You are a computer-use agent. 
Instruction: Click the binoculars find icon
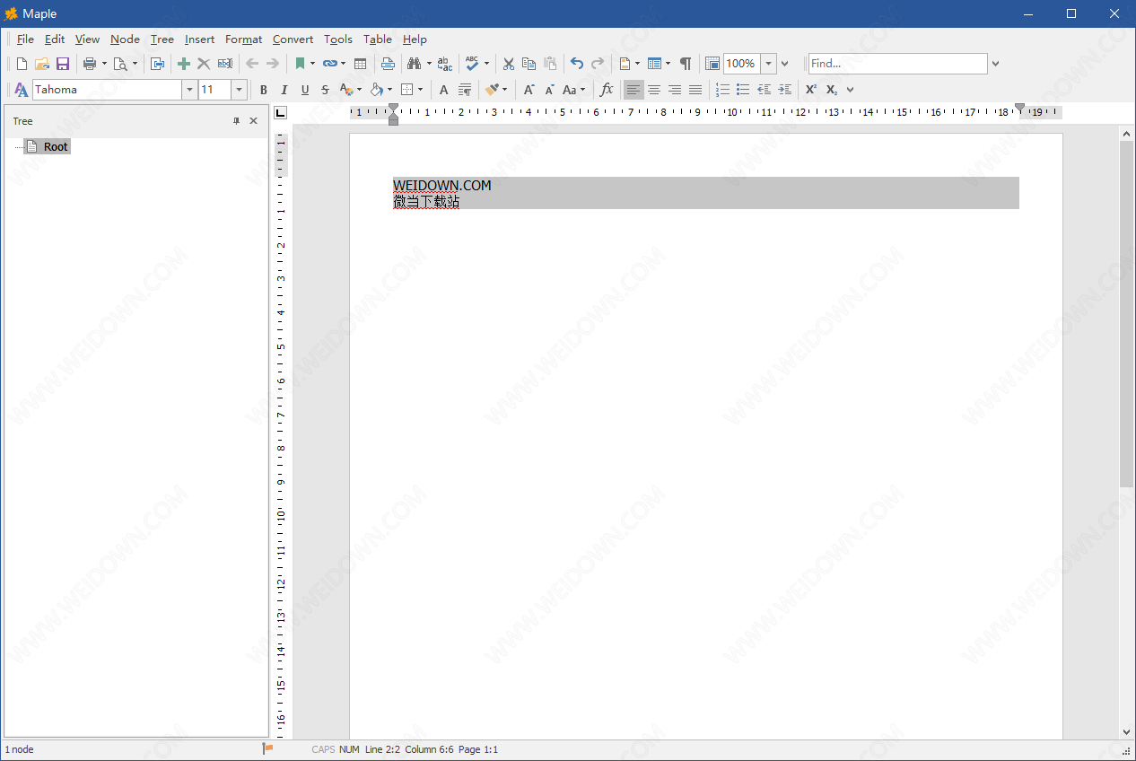point(414,64)
